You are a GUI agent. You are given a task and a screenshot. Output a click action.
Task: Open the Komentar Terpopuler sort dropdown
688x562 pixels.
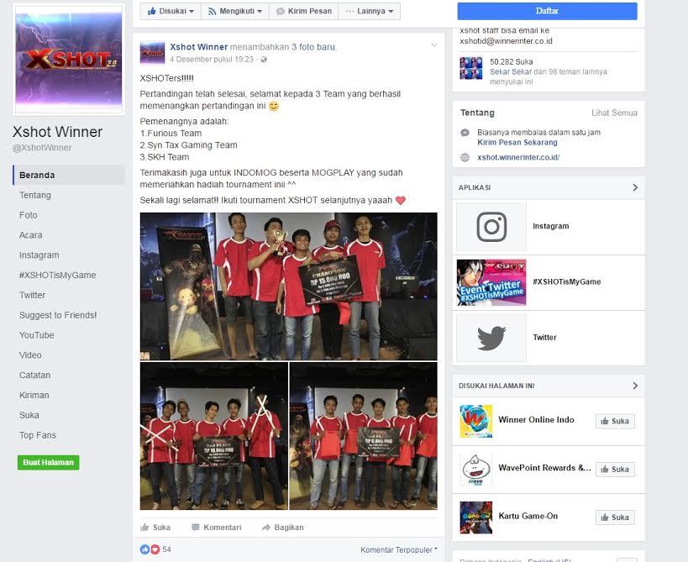pyautogui.click(x=399, y=549)
